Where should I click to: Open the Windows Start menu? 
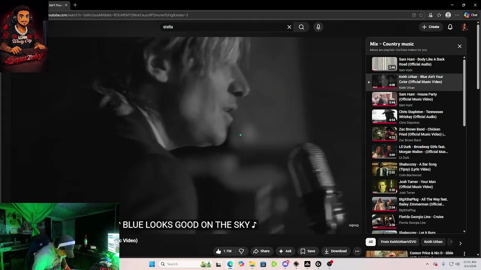pyautogui.click(x=152, y=264)
